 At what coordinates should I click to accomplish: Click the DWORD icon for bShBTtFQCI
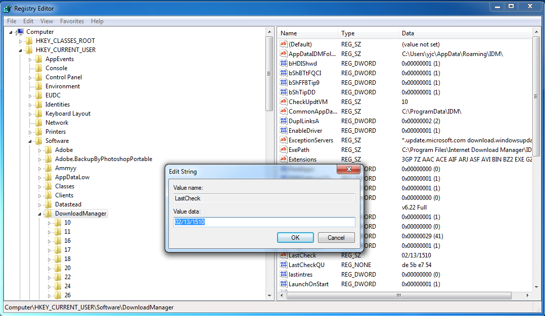[x=284, y=73]
